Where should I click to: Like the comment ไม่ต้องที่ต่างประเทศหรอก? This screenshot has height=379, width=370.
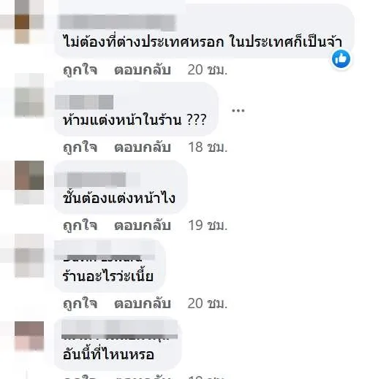[x=80, y=70]
